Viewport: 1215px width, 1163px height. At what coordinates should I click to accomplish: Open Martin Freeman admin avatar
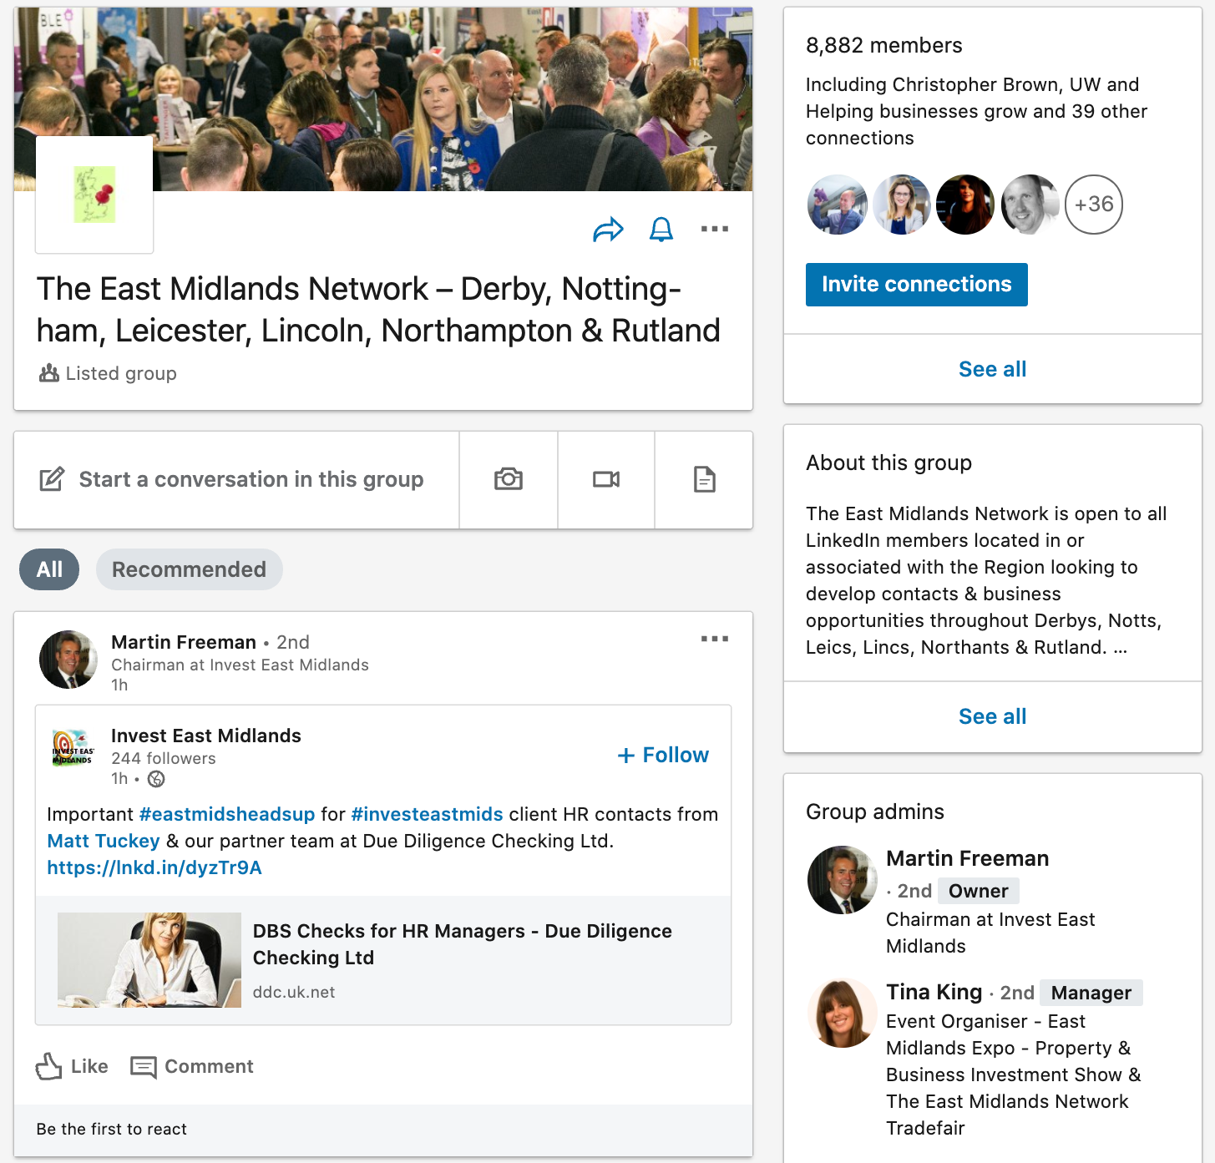[843, 880]
